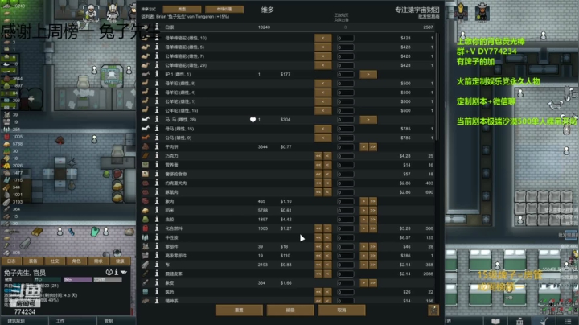Open info for the chocolate $4.28 row
The height and width of the screenshot is (325, 579).
pos(157,156)
